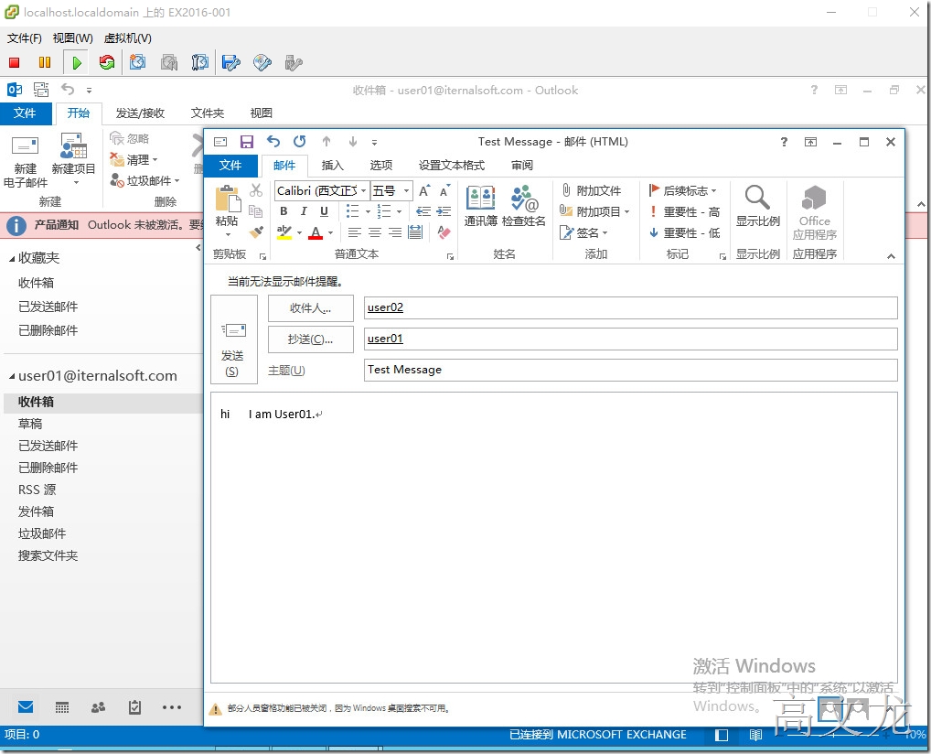Toggle italic text formatting
Viewport: 931px width, 754px height.
pos(304,211)
